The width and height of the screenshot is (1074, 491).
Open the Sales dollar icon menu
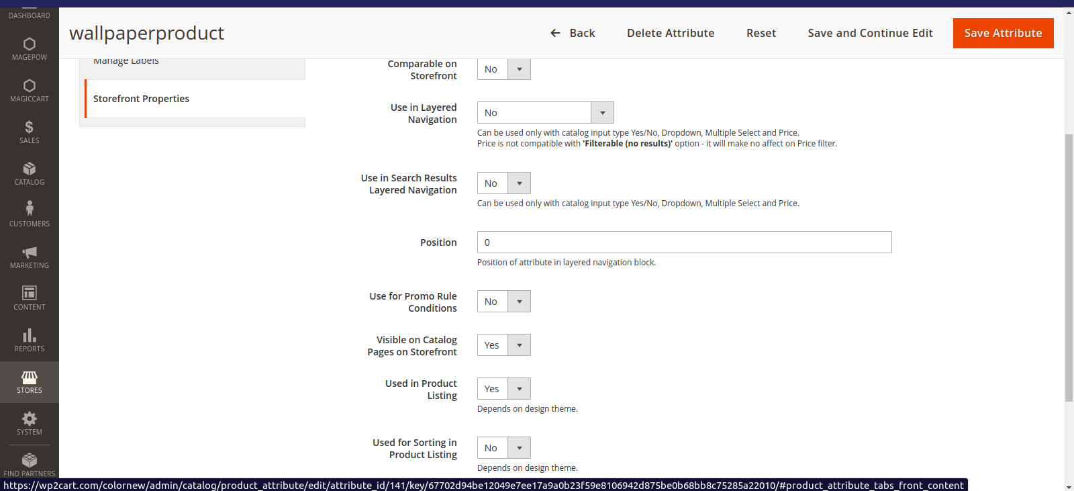click(x=30, y=132)
